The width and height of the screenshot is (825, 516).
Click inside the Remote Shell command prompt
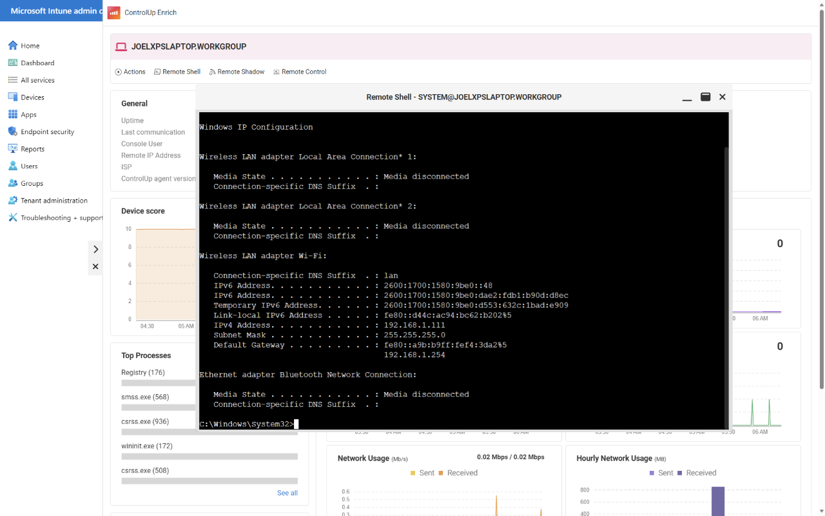[x=296, y=424]
